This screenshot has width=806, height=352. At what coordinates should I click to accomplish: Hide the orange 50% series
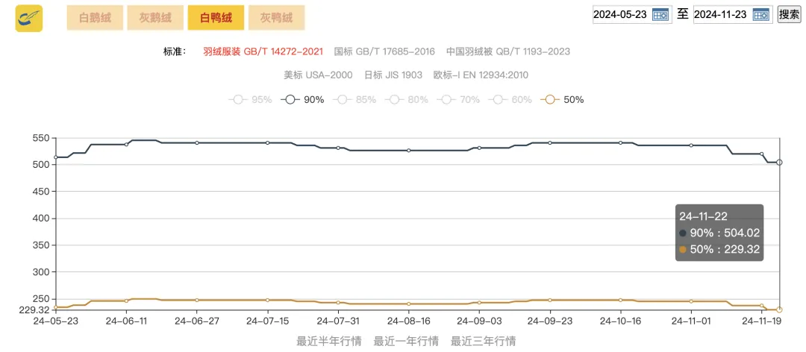550,100
